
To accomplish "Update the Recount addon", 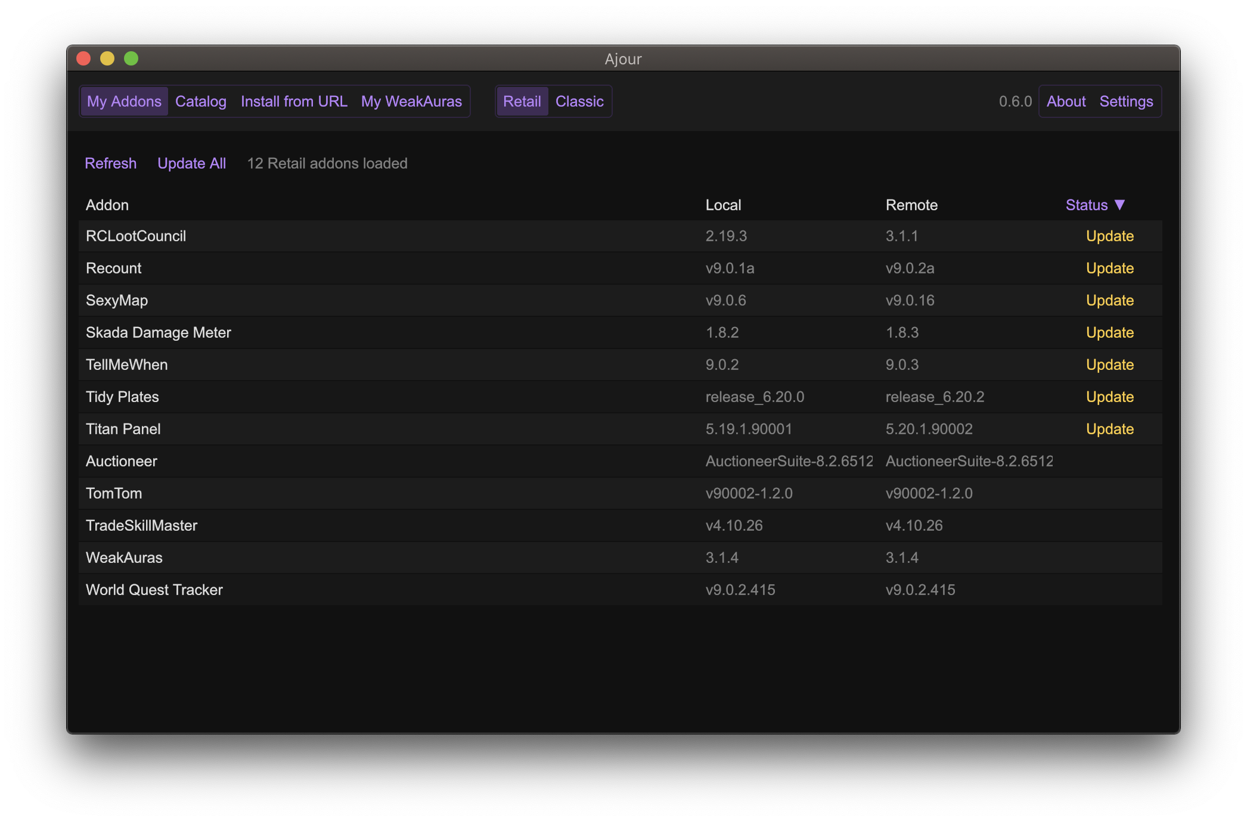I will pyautogui.click(x=1109, y=268).
